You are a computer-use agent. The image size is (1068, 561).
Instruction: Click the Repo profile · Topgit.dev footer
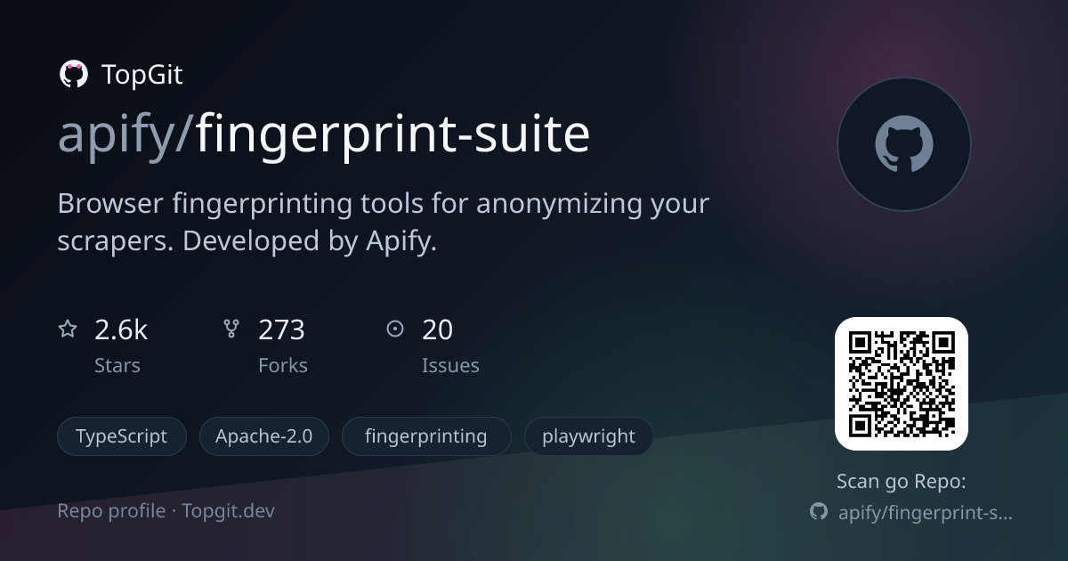(x=166, y=511)
